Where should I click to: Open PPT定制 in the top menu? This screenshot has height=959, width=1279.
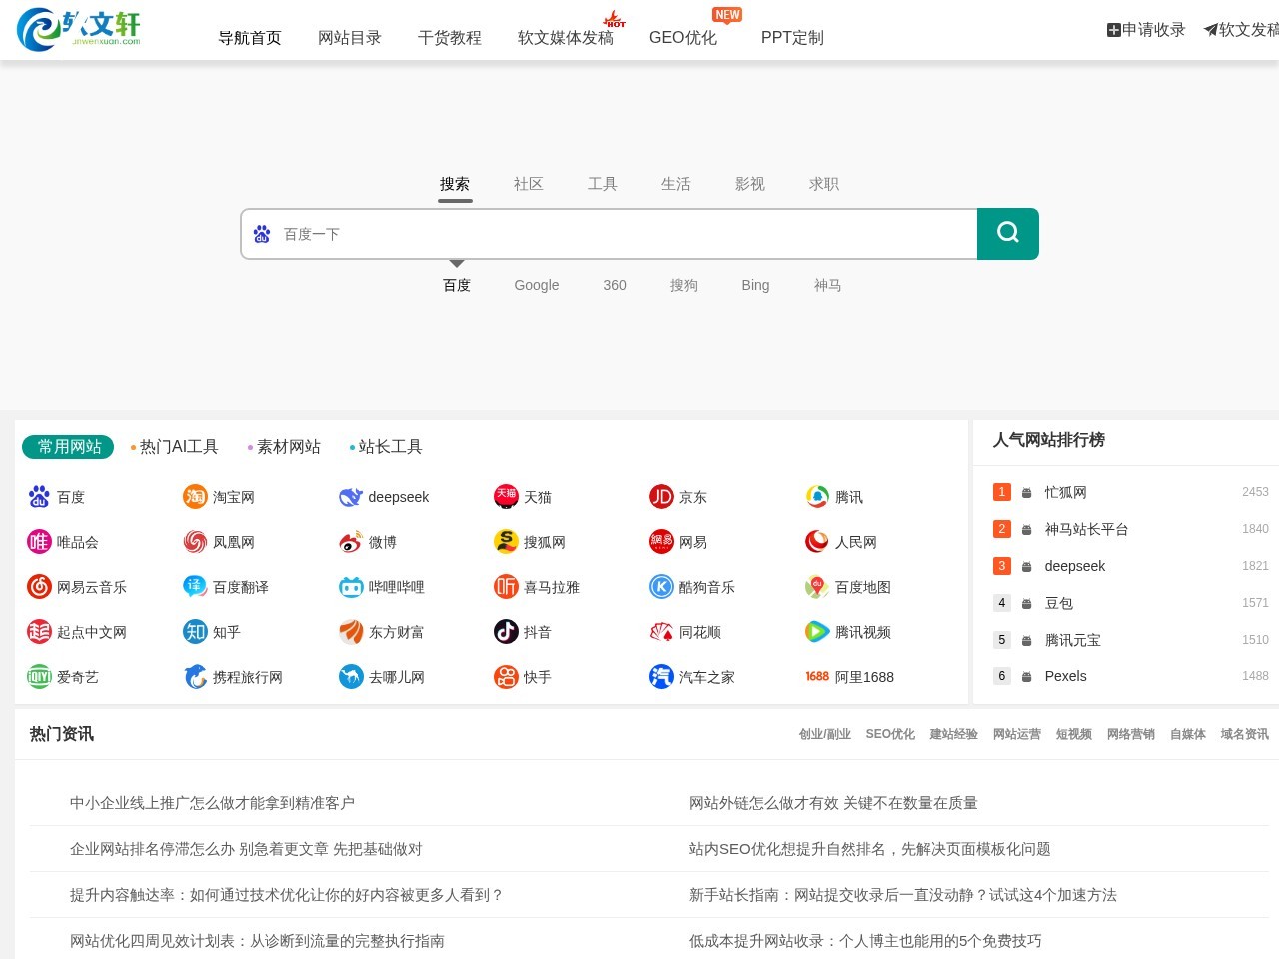(792, 38)
